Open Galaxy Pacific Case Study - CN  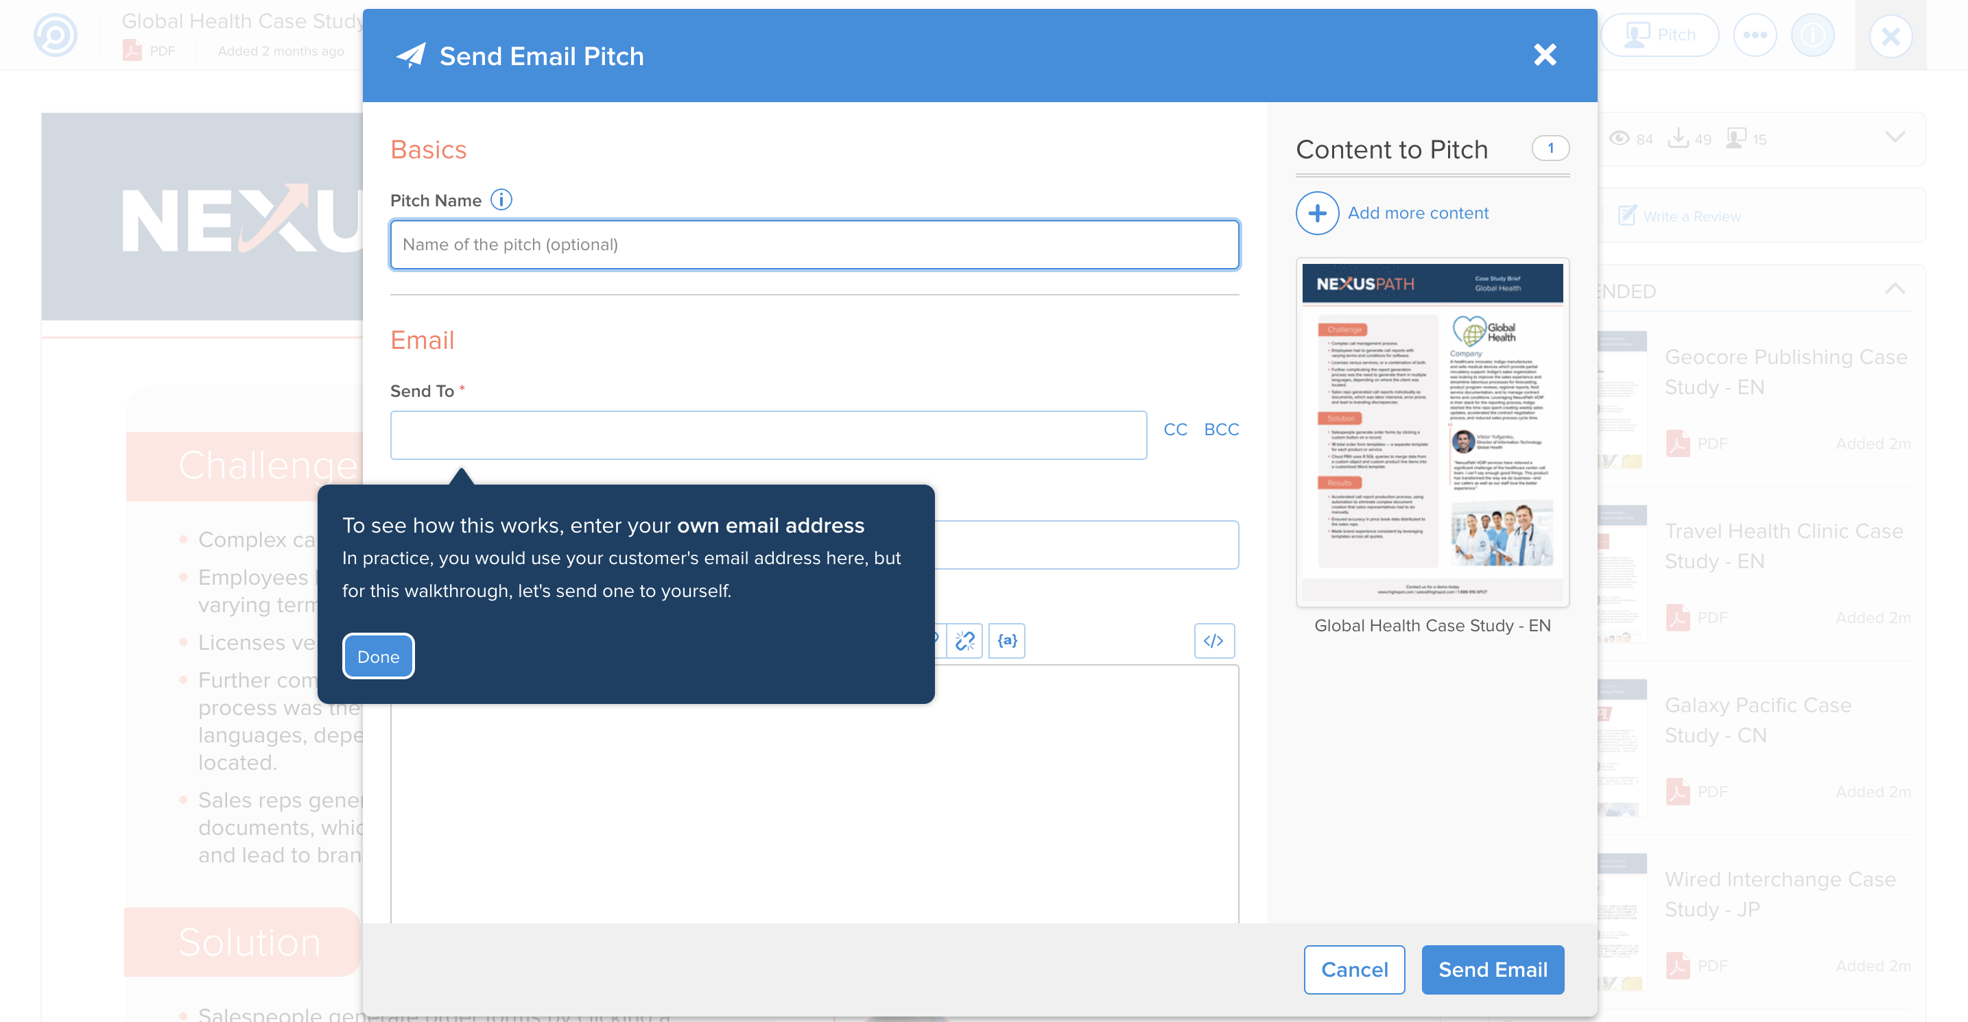[x=1757, y=720]
